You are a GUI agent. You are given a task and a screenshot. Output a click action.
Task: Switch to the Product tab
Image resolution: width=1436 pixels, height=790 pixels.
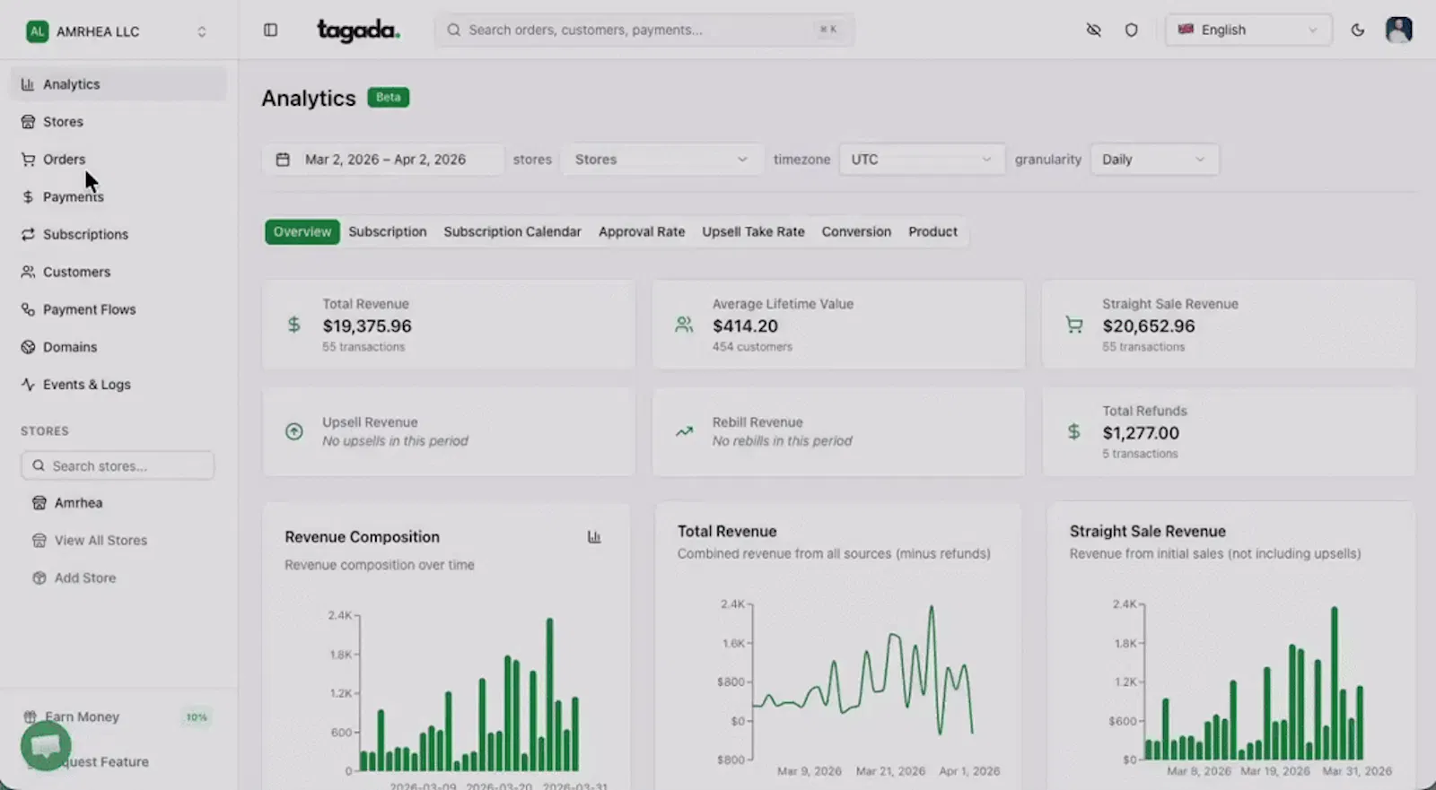933,231
